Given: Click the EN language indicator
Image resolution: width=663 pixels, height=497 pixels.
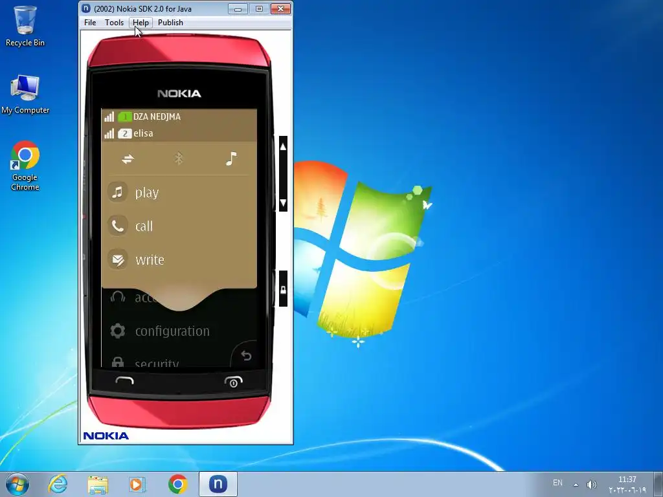Looking at the screenshot, I should [x=557, y=483].
